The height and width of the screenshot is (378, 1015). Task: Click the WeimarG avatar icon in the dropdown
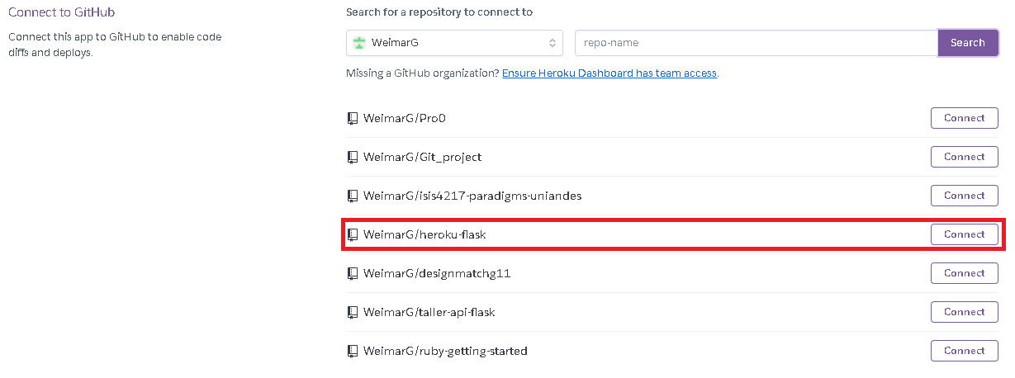[358, 43]
